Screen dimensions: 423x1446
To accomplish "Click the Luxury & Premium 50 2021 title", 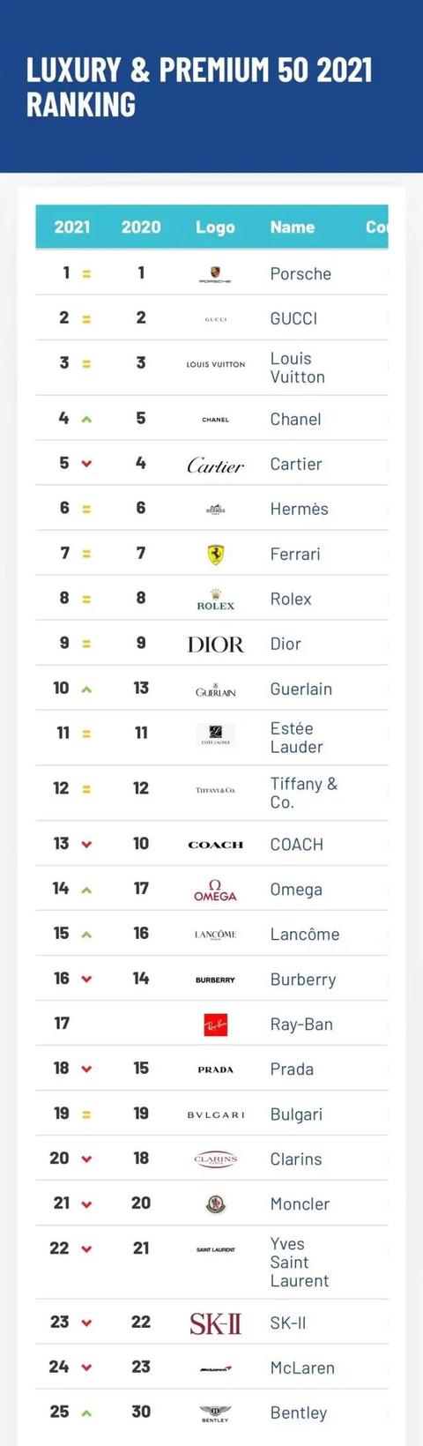I will tap(199, 86).
